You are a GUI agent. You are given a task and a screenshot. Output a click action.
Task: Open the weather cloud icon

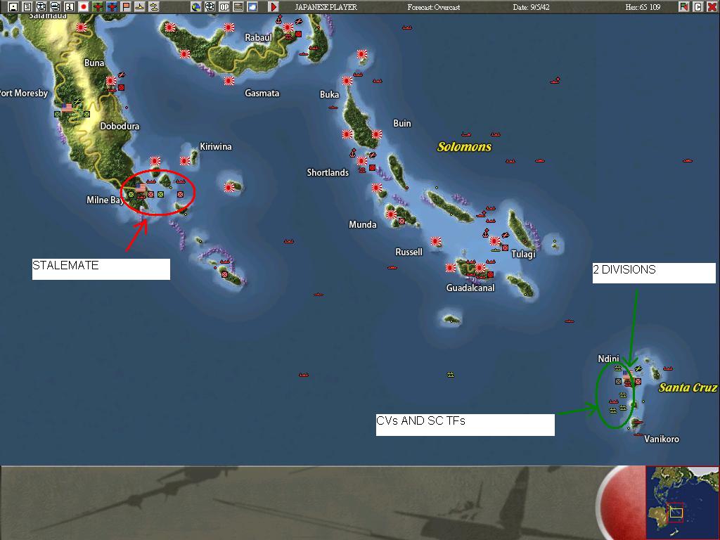click(x=252, y=7)
